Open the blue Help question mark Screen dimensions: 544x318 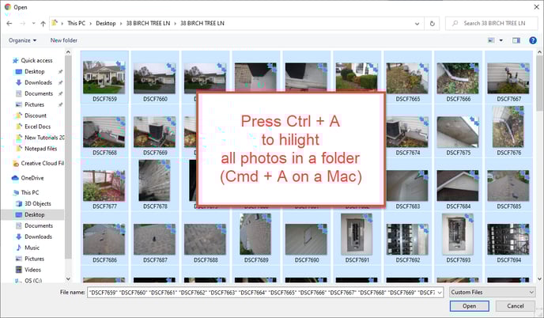click(x=531, y=40)
